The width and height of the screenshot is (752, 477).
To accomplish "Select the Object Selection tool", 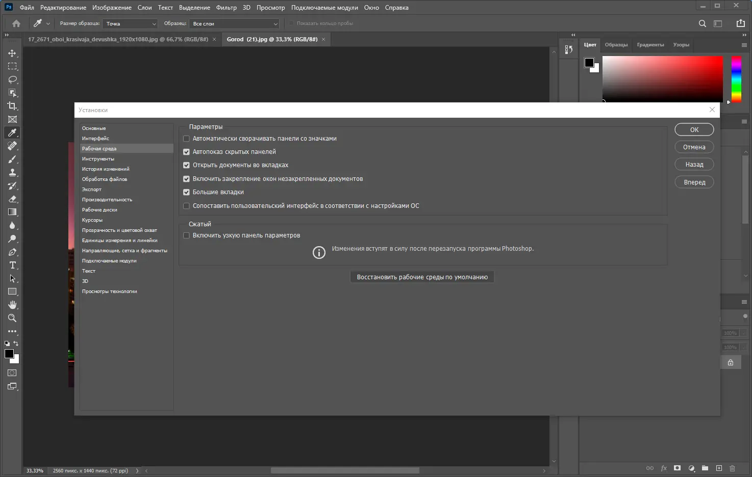I will pos(12,93).
